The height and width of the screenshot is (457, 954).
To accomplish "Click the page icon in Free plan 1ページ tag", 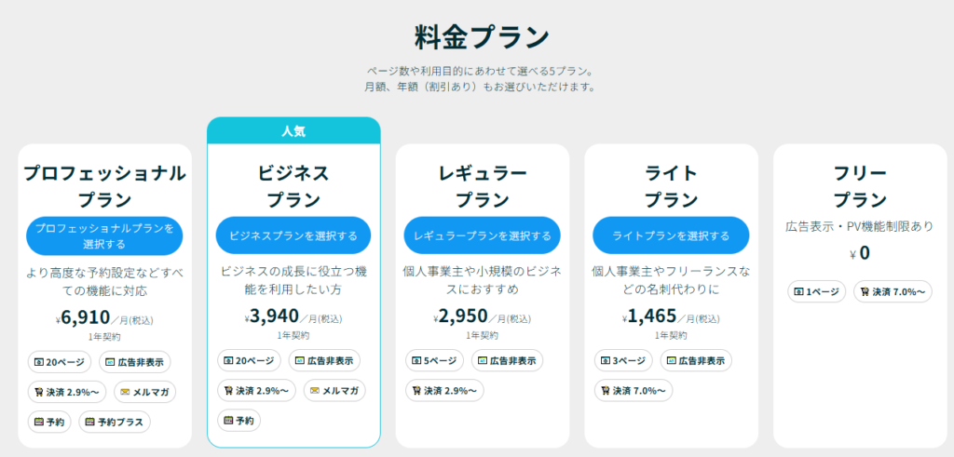I will tap(798, 291).
